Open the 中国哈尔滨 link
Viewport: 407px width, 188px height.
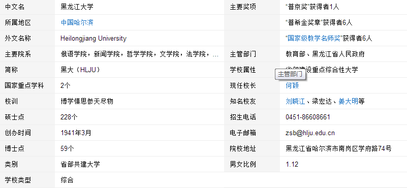tap(77, 22)
